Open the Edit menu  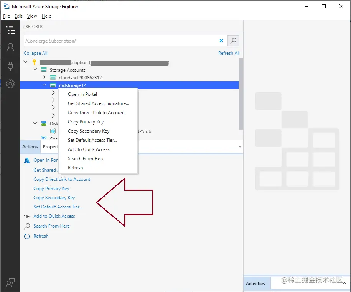pos(18,16)
